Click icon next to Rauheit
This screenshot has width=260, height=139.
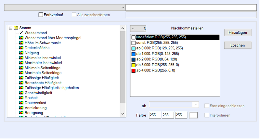click(21, 98)
